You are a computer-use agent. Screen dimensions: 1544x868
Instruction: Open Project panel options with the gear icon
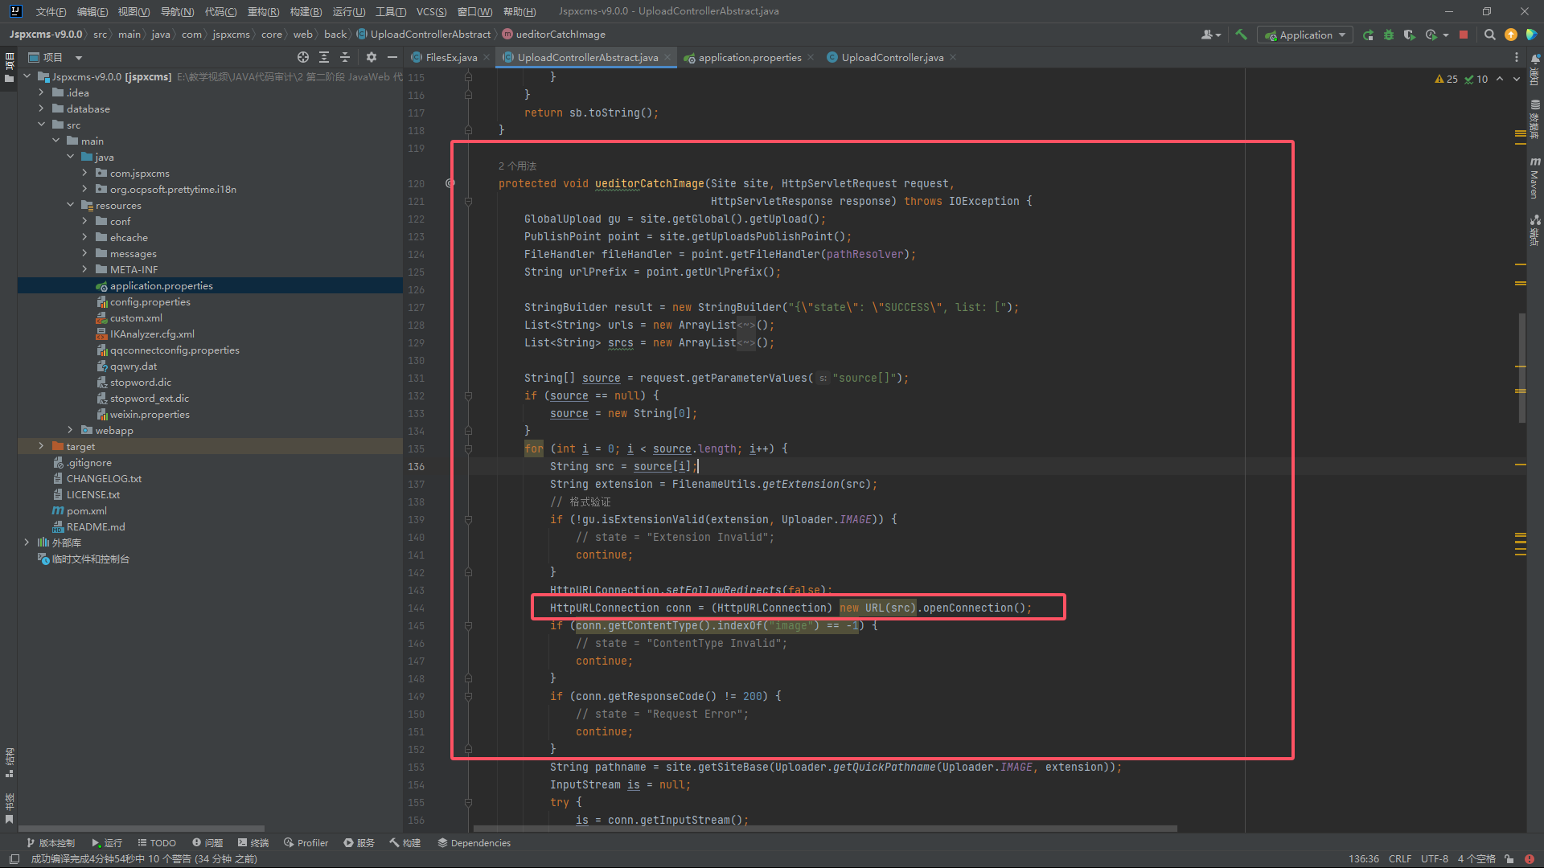coord(371,57)
